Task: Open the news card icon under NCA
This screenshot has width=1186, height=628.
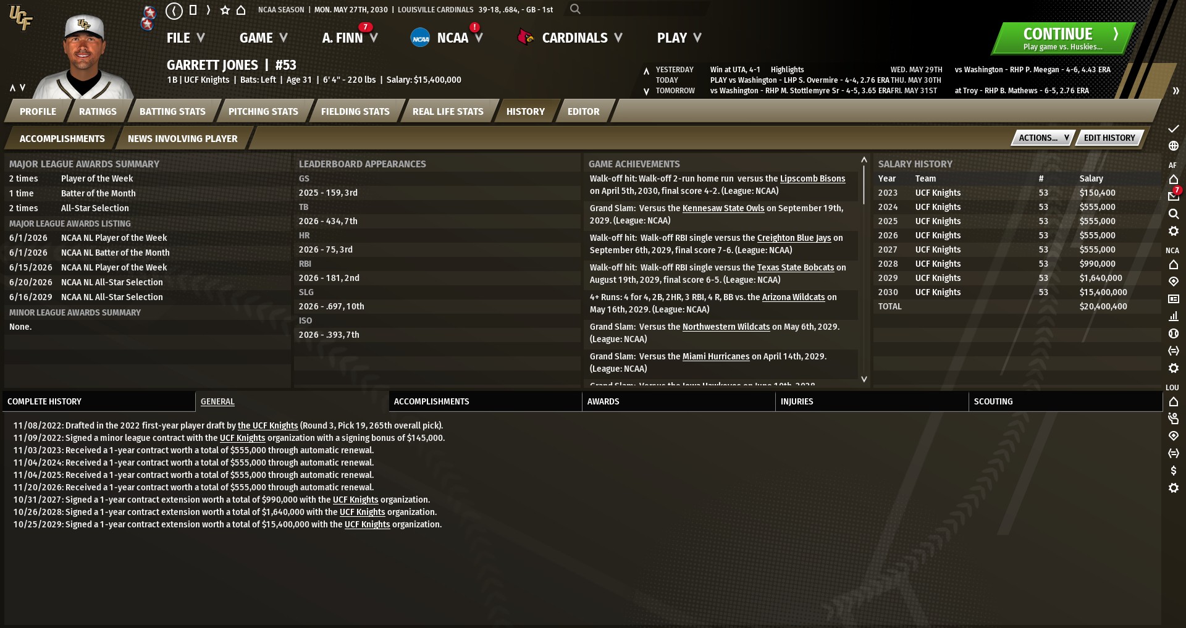Action: 1174,299
